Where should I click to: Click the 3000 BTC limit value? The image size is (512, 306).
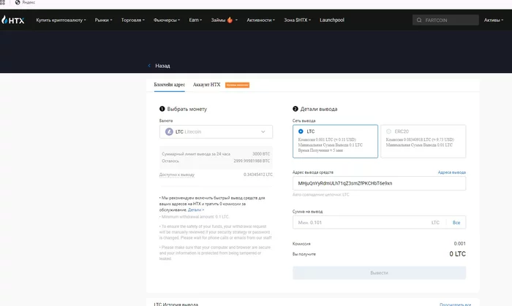click(x=261, y=154)
